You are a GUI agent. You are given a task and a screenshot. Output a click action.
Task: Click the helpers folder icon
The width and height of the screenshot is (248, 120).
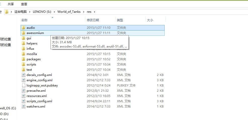point(23,43)
